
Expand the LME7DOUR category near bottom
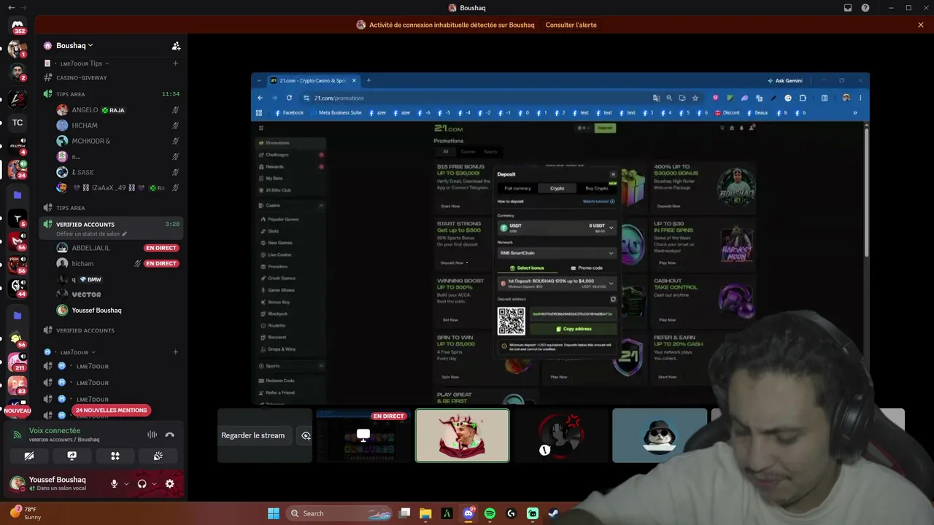[x=77, y=352]
